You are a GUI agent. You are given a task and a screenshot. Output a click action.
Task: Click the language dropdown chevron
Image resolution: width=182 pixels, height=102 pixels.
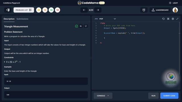point(115,19)
